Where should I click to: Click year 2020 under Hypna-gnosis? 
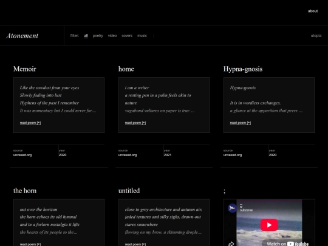273,155
